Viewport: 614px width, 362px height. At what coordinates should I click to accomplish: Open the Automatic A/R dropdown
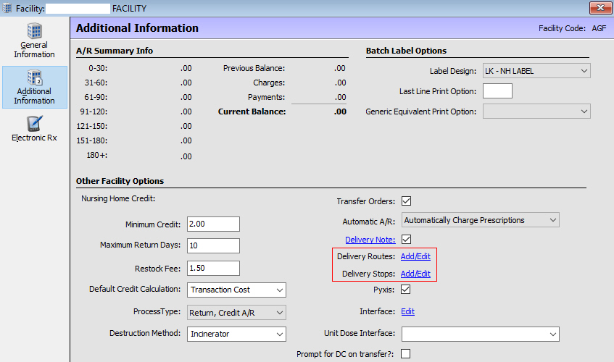click(481, 220)
